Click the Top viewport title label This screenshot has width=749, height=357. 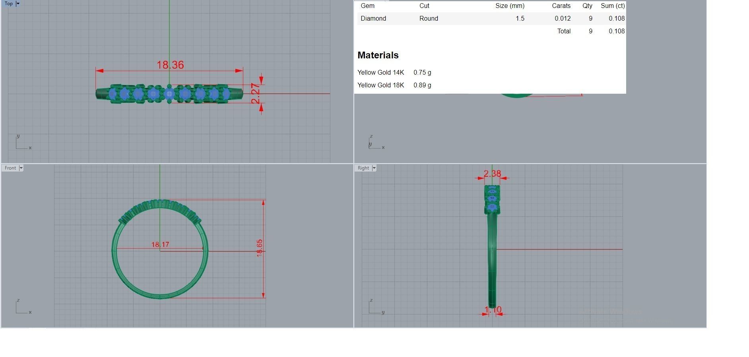[8, 4]
